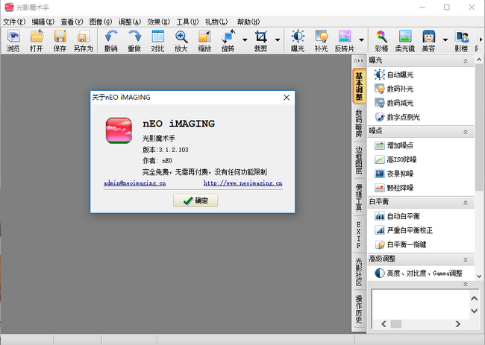This screenshot has width=485, height=345.
Task: Open the 反转片 dropdown arrow
Action: (361, 39)
